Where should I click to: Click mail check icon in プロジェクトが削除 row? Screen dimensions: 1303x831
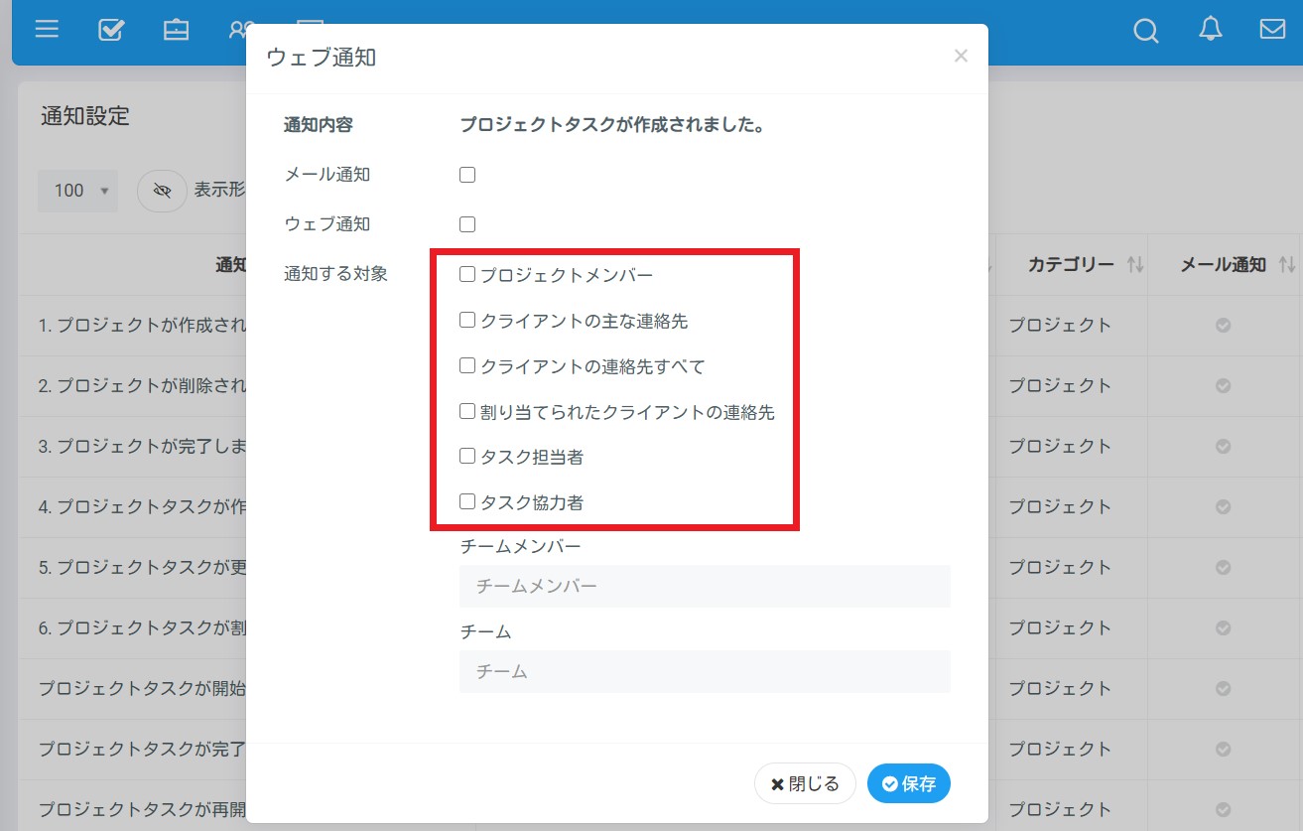pos(1224,385)
